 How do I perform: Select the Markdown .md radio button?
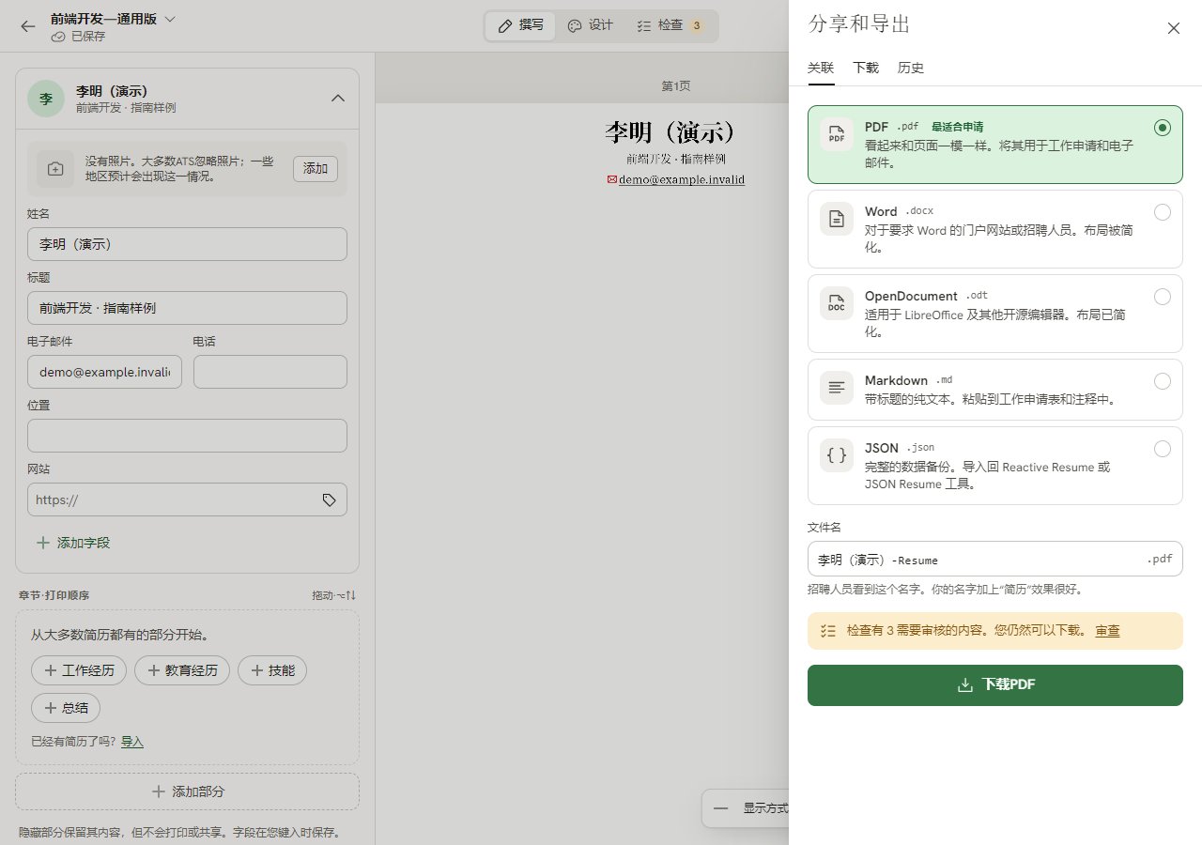tap(1163, 381)
